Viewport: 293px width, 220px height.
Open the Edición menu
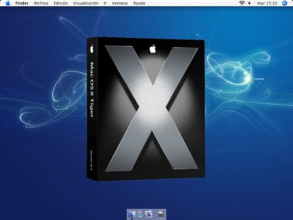click(61, 3)
